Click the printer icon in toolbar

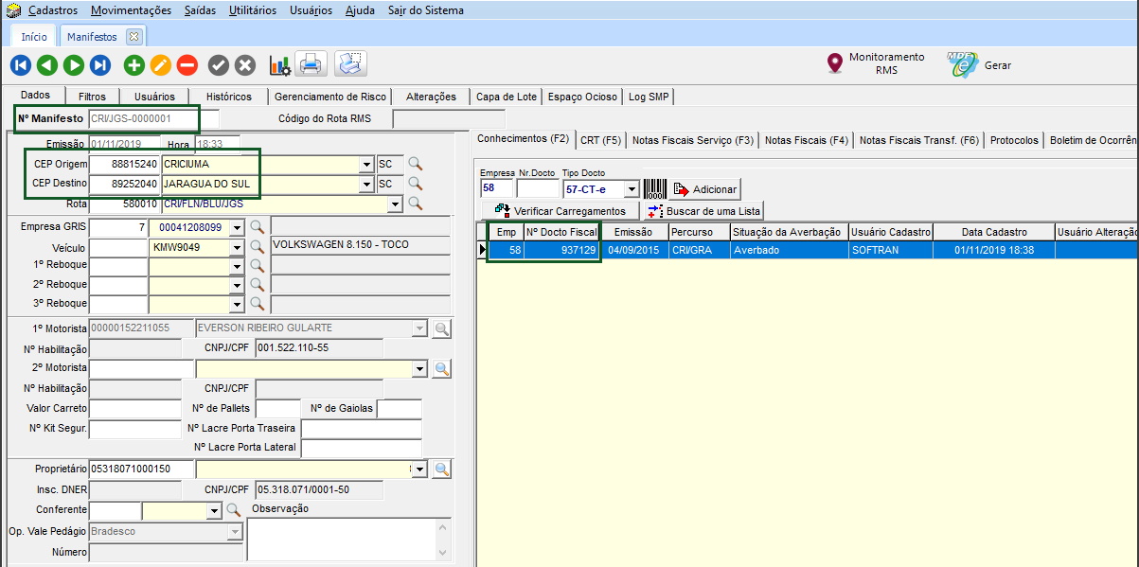311,65
